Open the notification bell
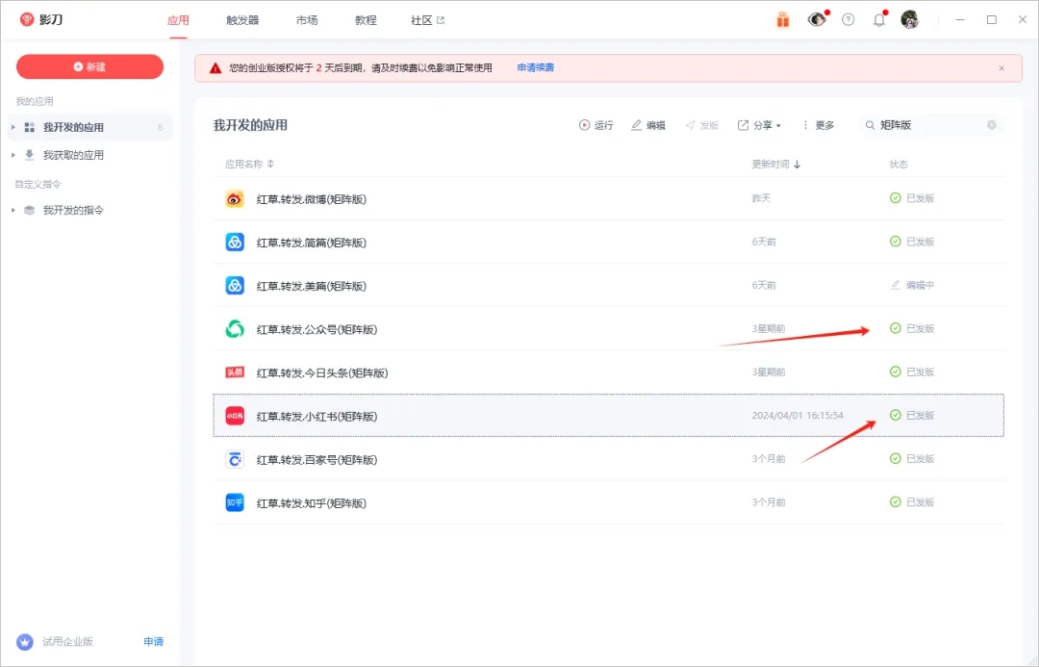The image size is (1039, 667). (x=879, y=20)
